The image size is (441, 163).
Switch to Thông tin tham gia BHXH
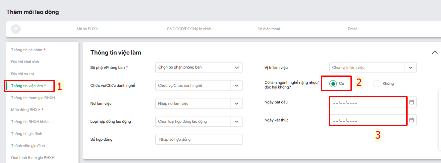click(33, 98)
